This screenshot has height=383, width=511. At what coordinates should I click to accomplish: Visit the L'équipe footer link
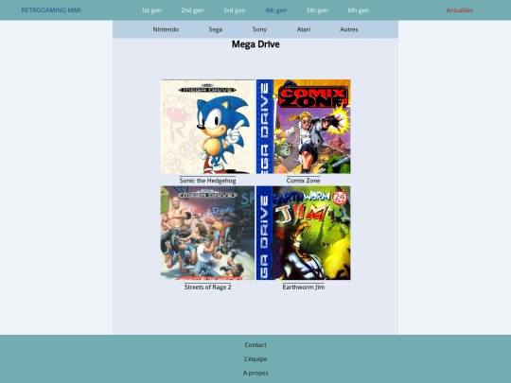pyautogui.click(x=255, y=359)
